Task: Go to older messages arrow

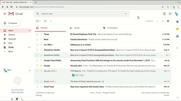Action: pos(163,21)
